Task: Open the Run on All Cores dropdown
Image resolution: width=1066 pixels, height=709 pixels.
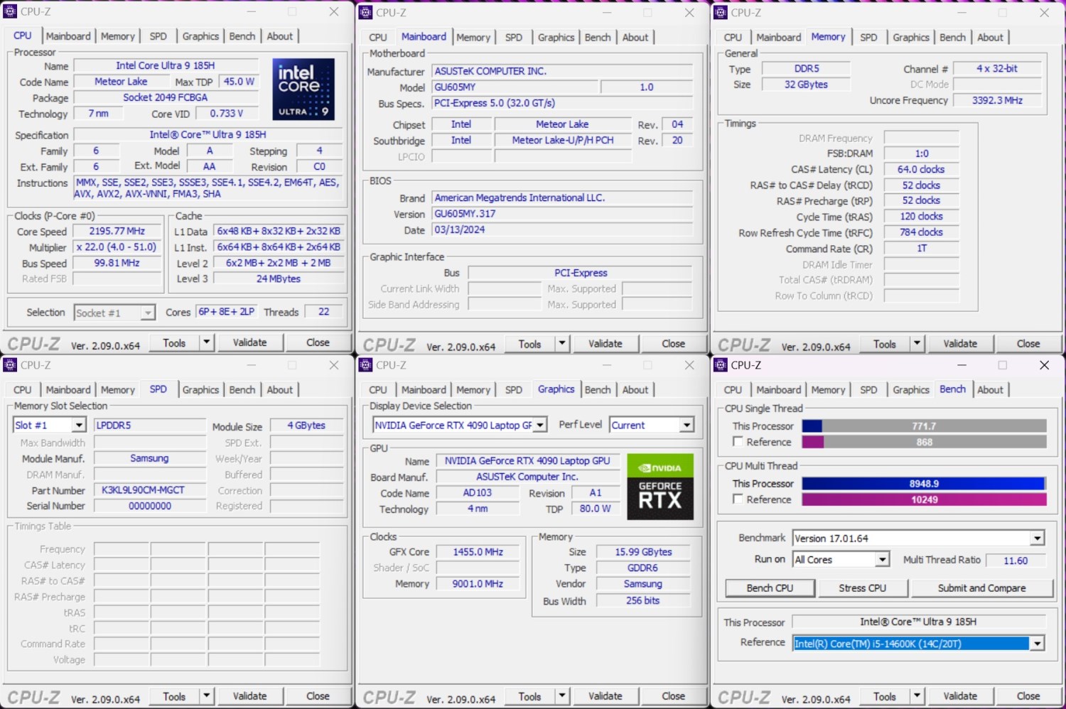Action: point(882,560)
